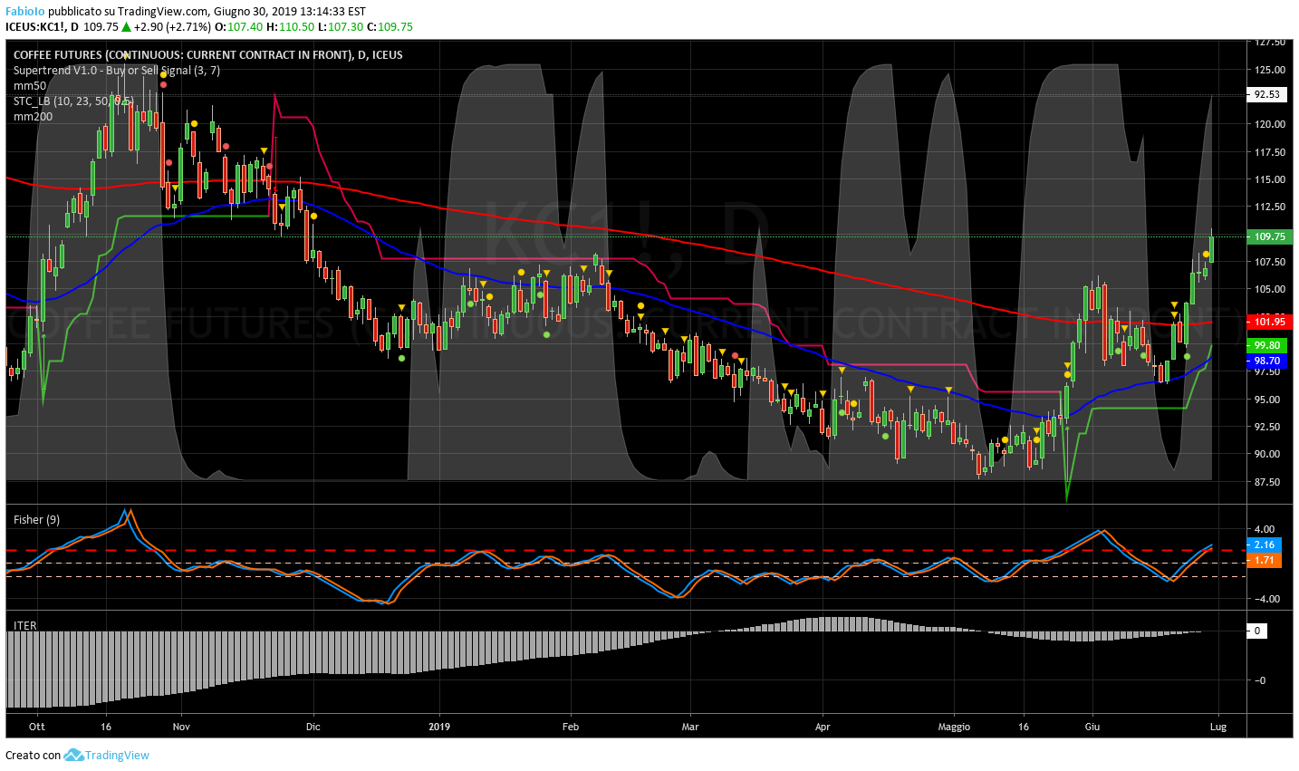
Task: Click the Supertrend V1.0 indicator label
Action: [117, 70]
